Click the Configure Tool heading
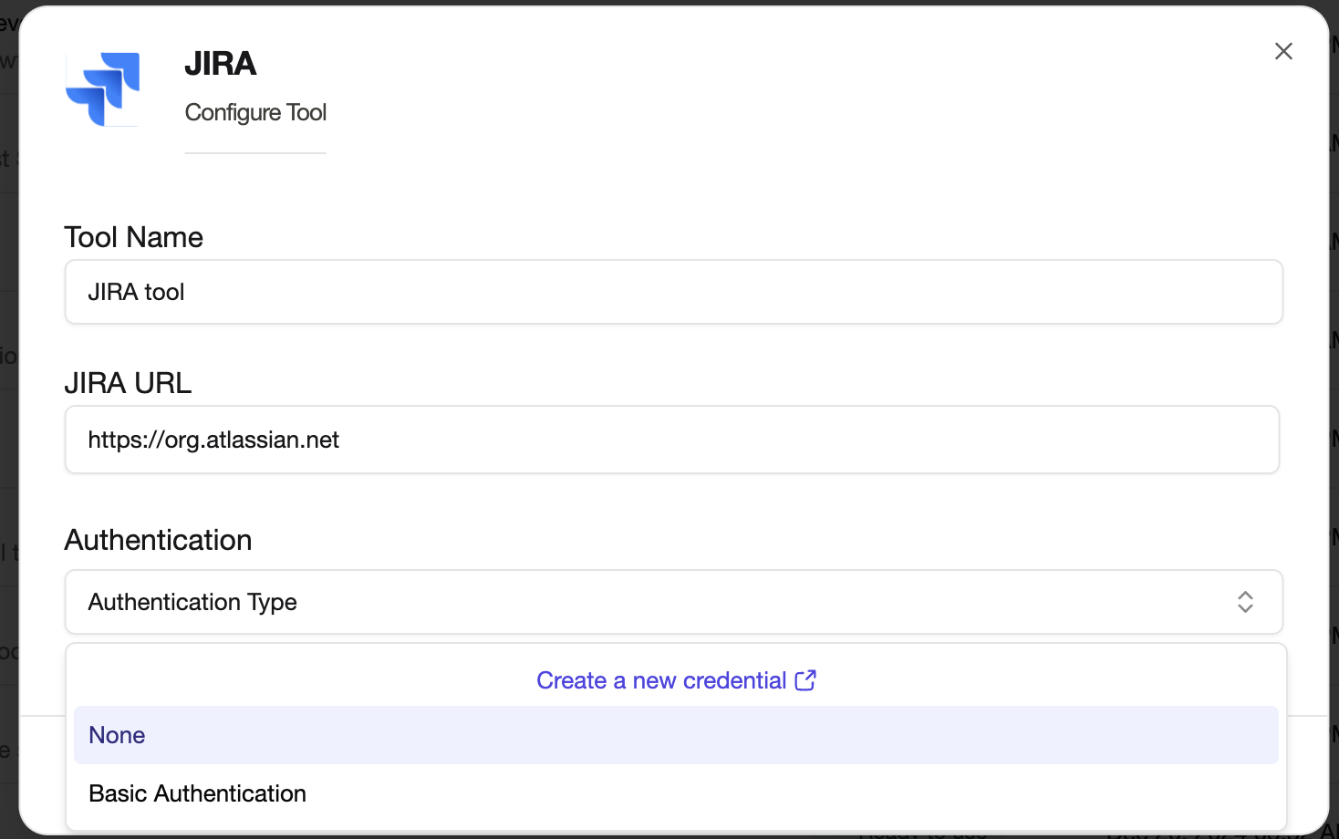 click(x=255, y=112)
